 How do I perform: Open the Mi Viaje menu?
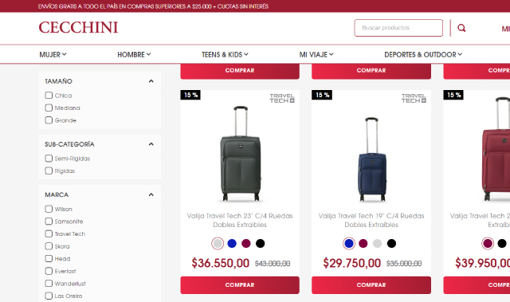coord(316,55)
